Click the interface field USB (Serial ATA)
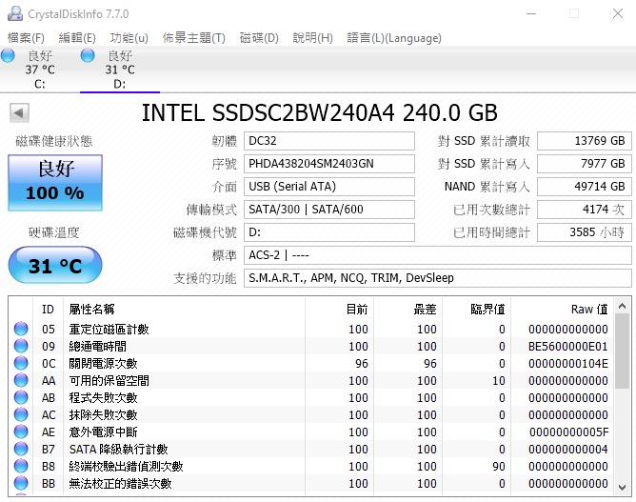The width and height of the screenshot is (636, 502). coord(329,187)
